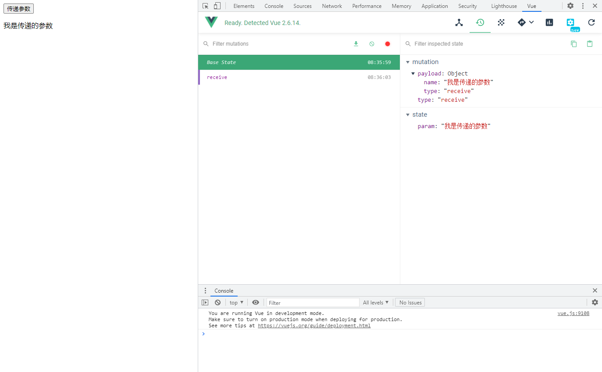Click the copy state export icon
Image resolution: width=602 pixels, height=372 pixels.
(x=574, y=44)
